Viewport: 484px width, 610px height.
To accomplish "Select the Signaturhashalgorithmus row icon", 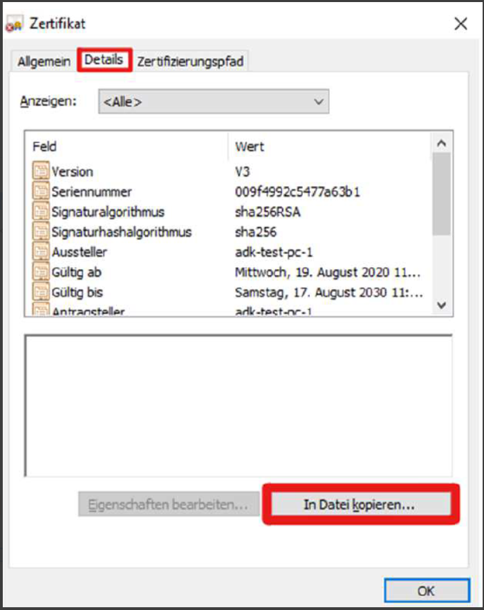I will (41, 232).
